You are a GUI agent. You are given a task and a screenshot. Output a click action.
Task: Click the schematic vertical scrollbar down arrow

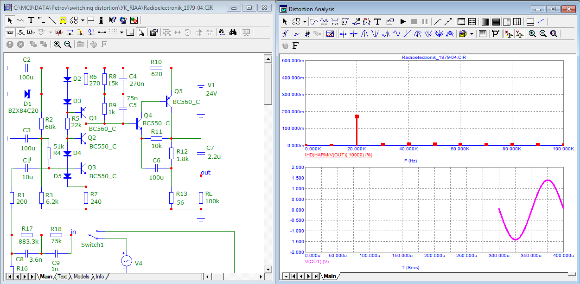point(268,269)
